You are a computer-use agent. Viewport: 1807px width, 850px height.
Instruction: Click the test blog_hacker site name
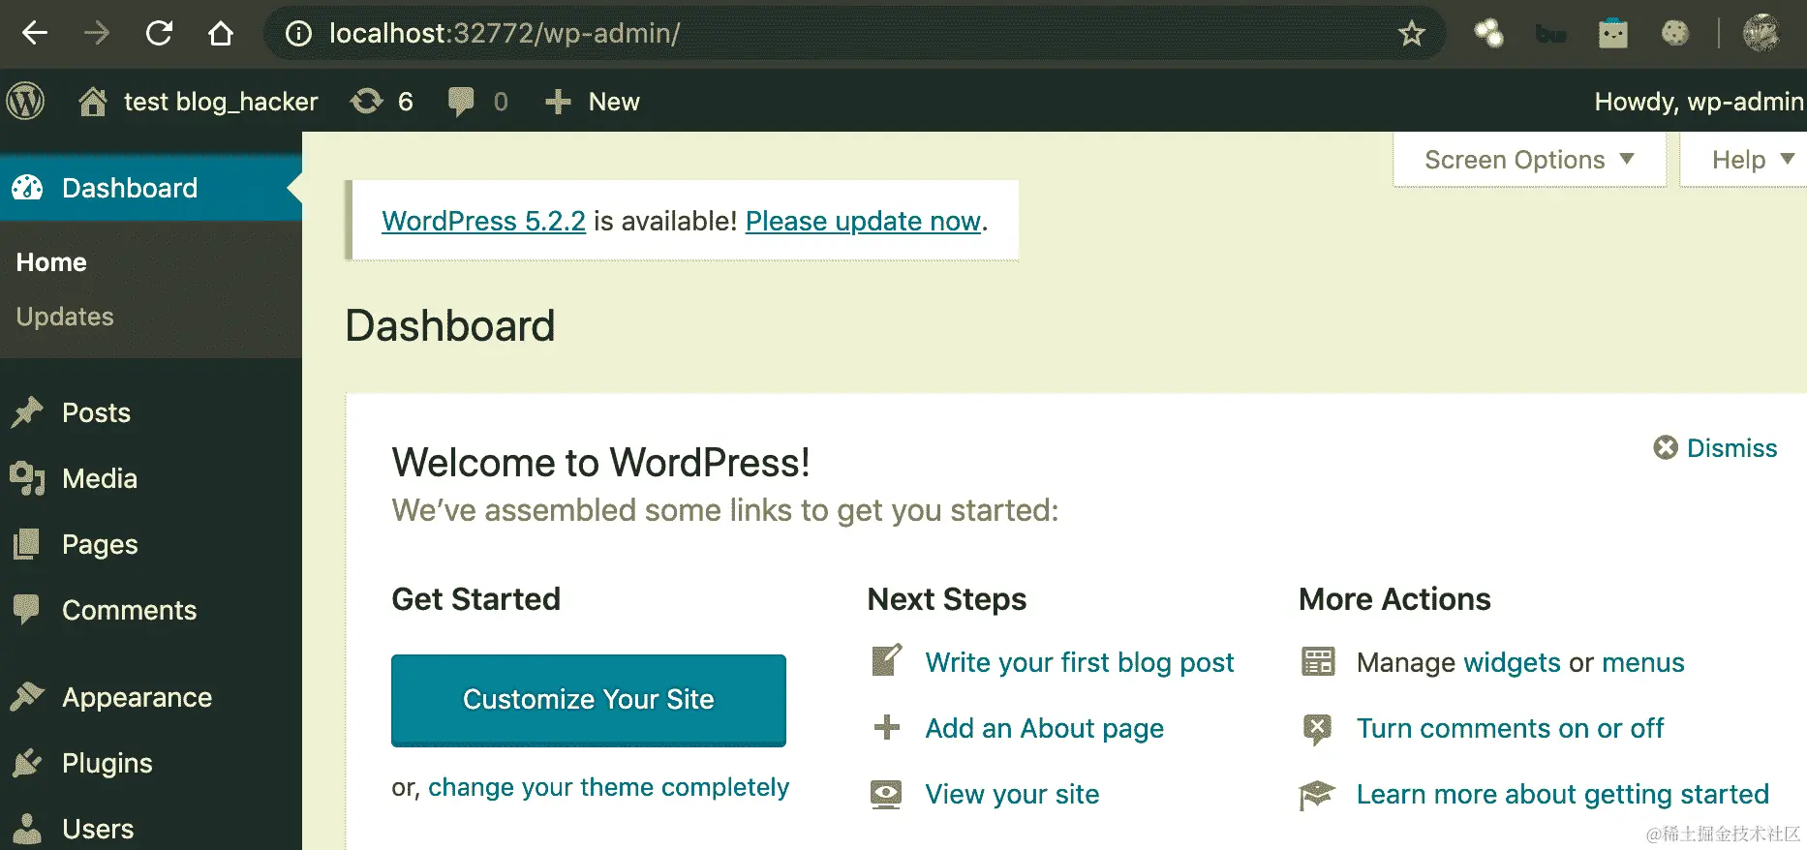(x=221, y=102)
